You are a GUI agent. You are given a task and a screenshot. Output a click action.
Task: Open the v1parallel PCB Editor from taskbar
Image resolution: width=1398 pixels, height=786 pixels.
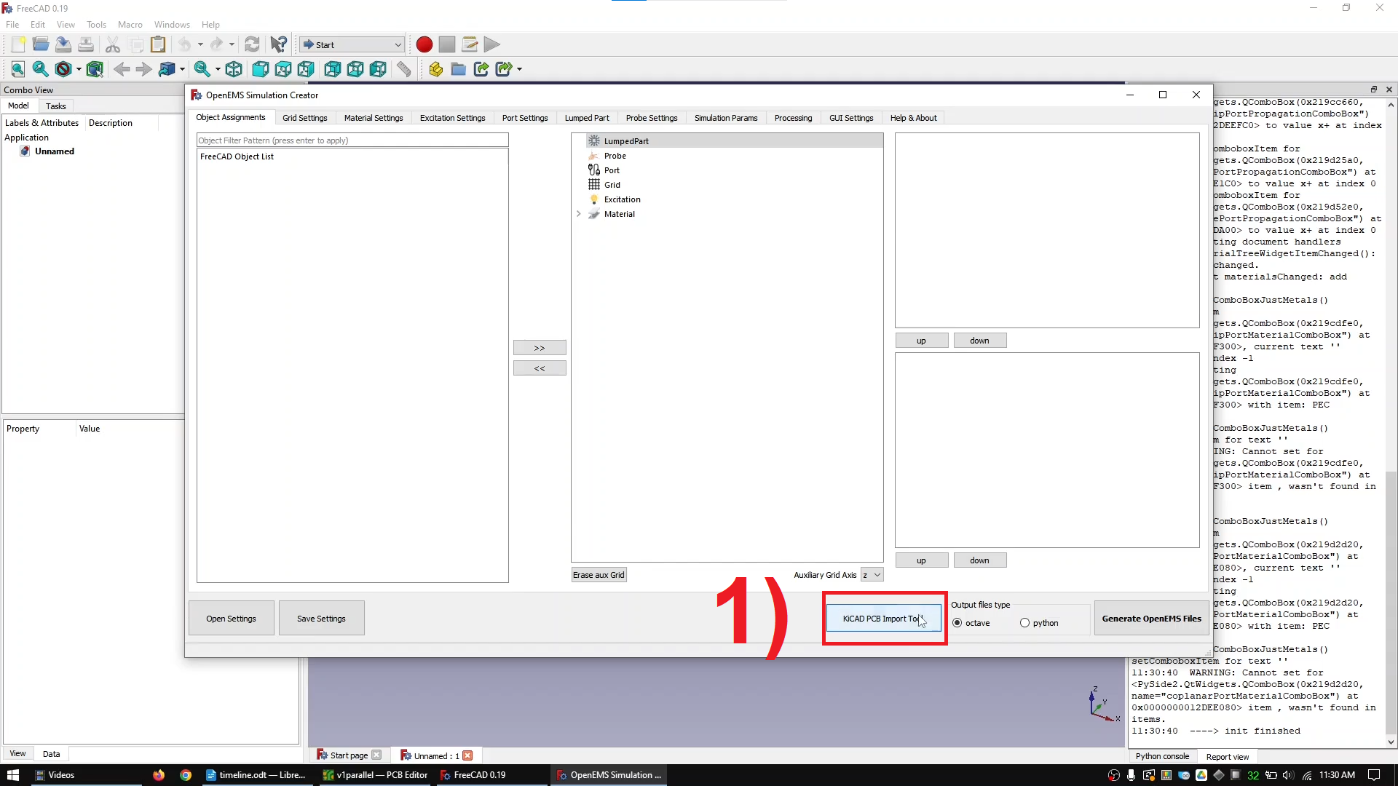click(x=375, y=775)
